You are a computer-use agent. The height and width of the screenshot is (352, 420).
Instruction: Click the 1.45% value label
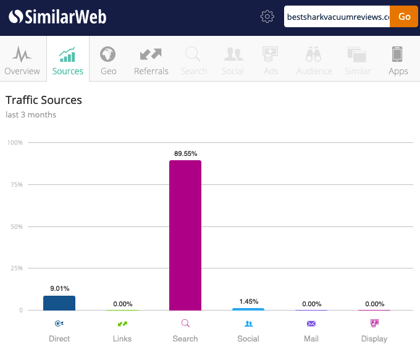249,301
